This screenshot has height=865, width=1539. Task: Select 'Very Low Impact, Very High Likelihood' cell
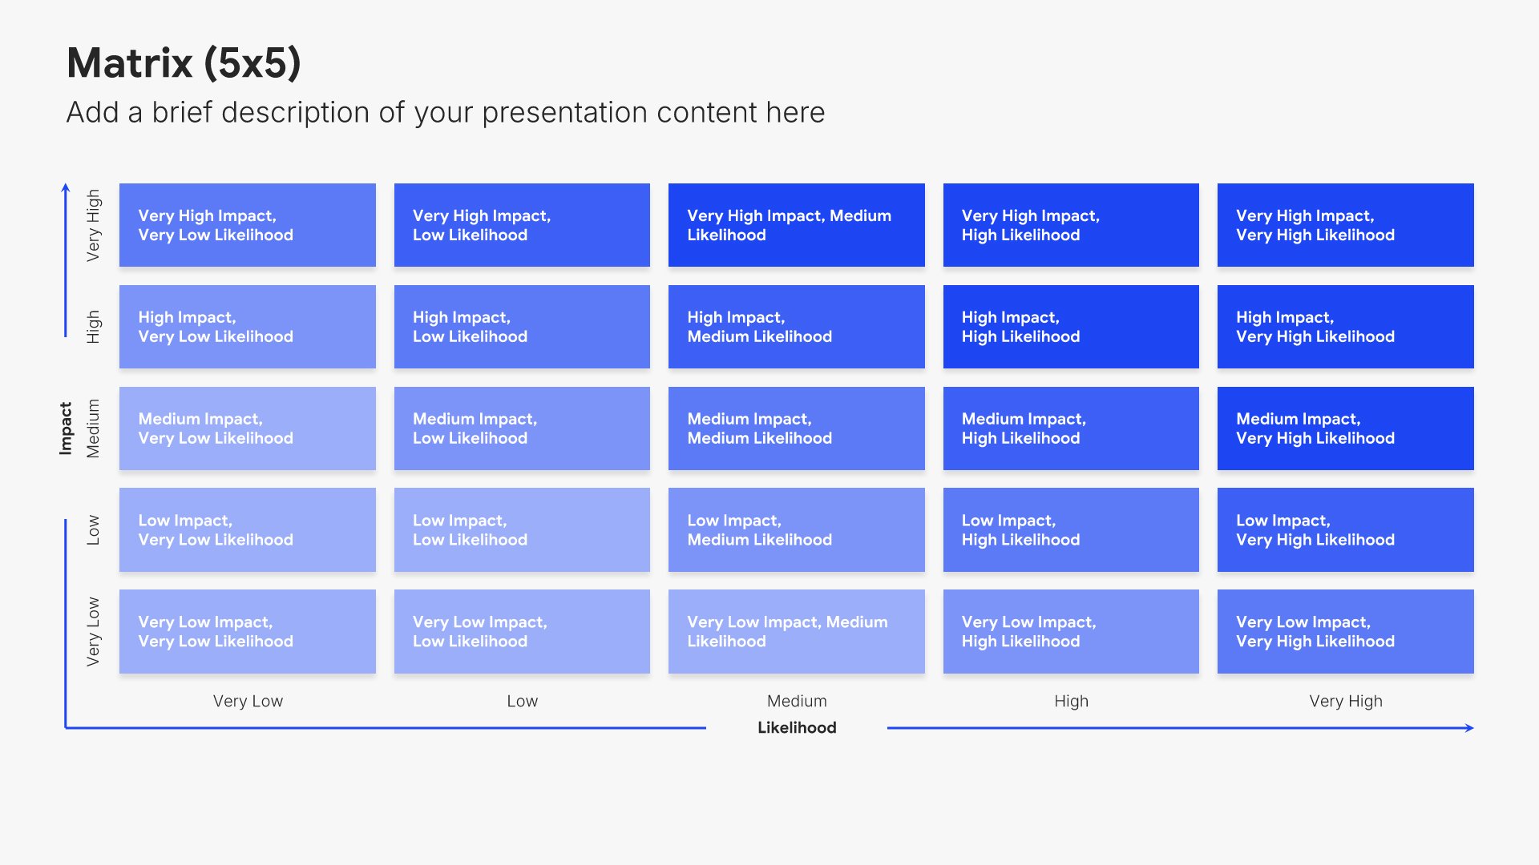click(1346, 631)
